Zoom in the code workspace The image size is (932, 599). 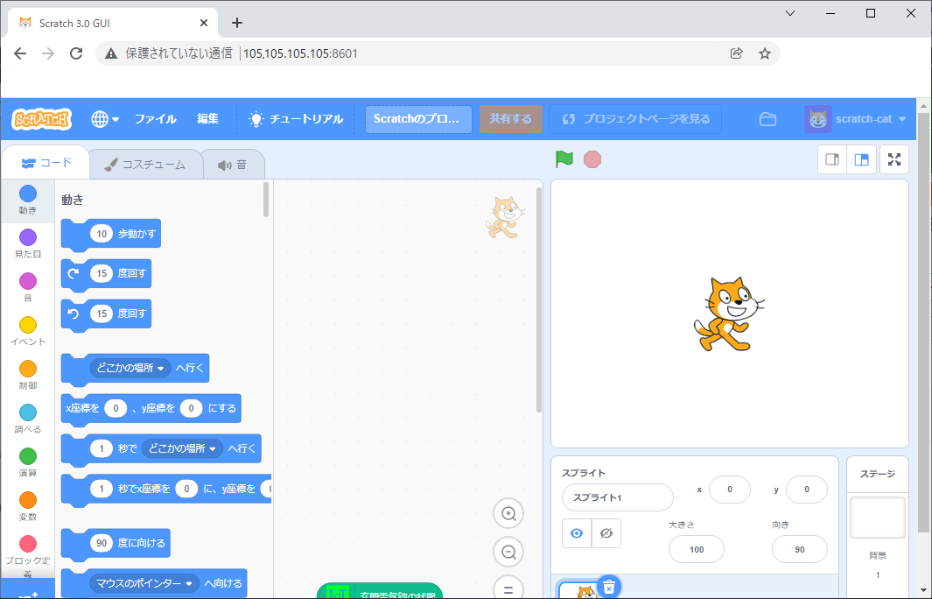pyautogui.click(x=508, y=513)
